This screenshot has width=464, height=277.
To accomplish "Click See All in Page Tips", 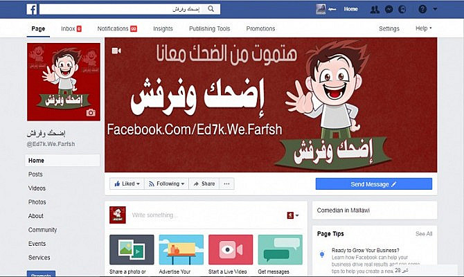I will click(x=424, y=234).
